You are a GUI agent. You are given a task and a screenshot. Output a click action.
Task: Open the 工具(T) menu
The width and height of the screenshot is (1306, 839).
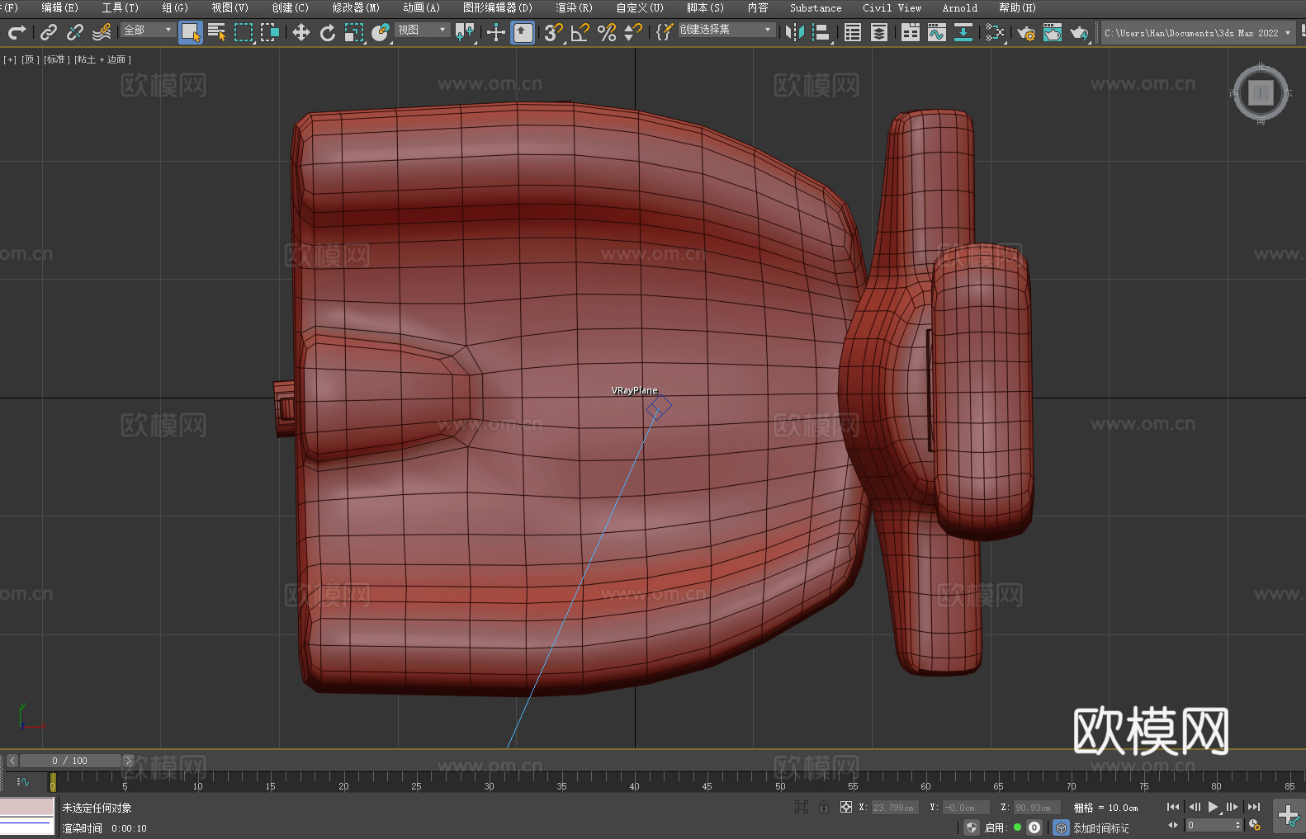click(120, 7)
